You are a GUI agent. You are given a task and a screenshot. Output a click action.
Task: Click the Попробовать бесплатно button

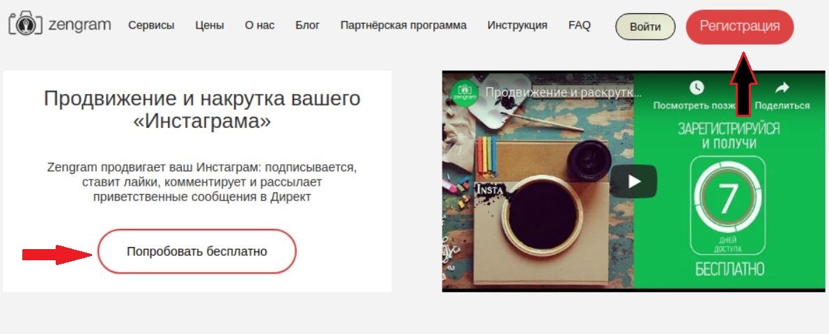tap(196, 252)
